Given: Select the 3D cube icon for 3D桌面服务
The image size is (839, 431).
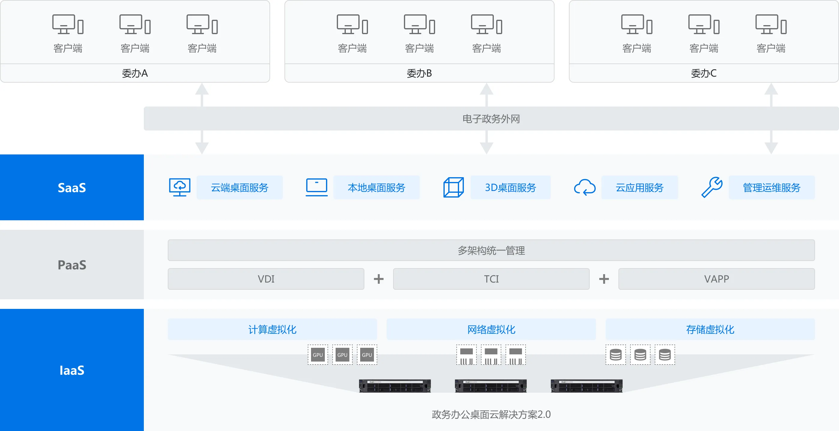Looking at the screenshot, I should pos(453,187).
